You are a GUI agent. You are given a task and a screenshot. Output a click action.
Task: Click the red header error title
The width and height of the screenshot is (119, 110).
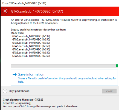point(37,12)
